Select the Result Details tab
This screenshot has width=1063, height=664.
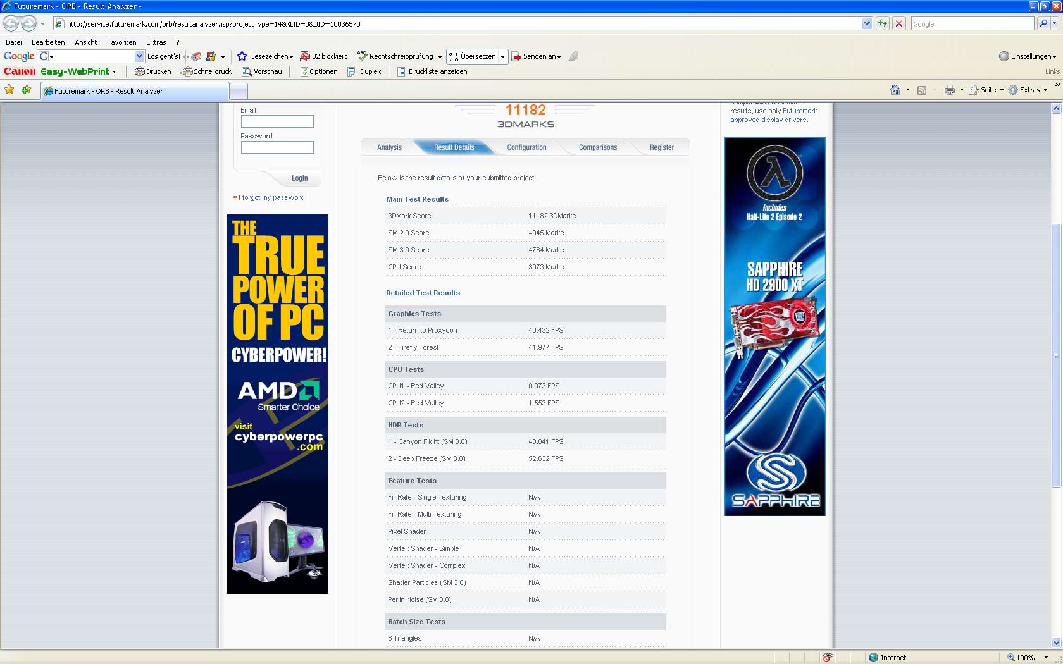click(x=454, y=147)
